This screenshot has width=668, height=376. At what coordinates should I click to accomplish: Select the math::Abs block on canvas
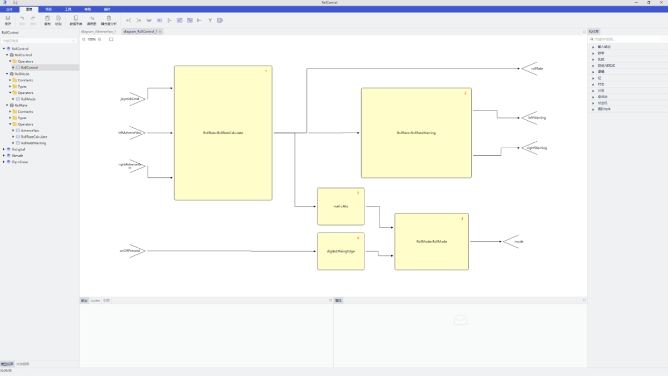click(341, 206)
